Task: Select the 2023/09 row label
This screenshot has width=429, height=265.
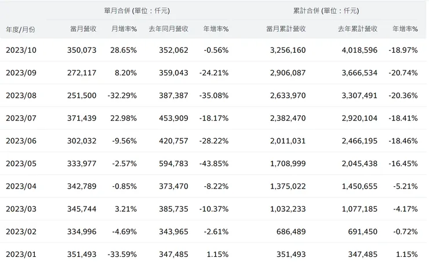Action: click(x=21, y=73)
